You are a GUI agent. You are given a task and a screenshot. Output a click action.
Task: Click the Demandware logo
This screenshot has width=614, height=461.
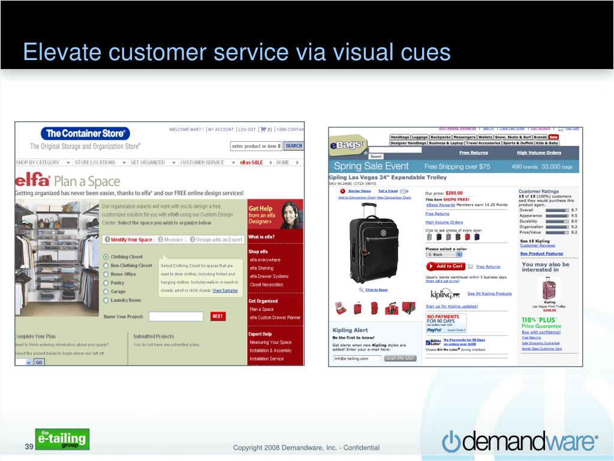[520, 441]
